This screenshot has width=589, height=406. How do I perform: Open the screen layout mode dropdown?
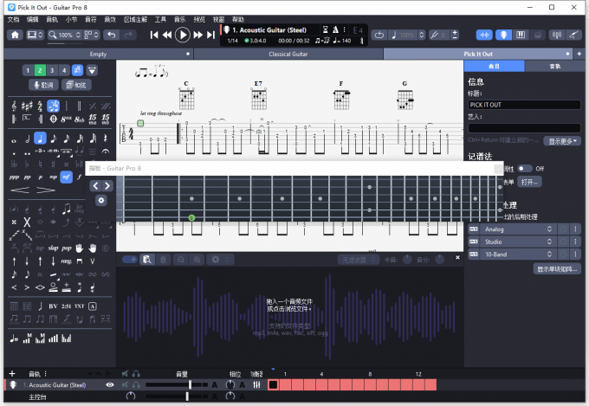(35, 35)
